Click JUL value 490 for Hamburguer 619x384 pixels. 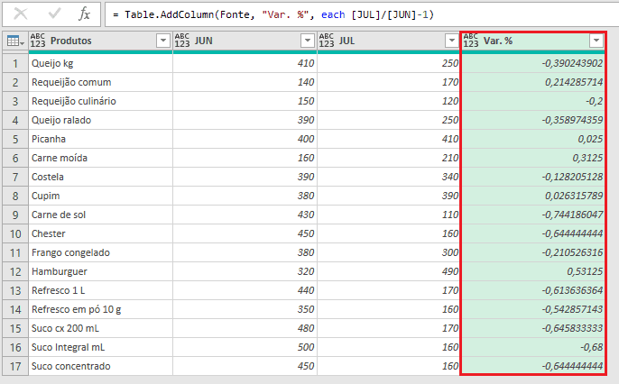[x=389, y=271]
